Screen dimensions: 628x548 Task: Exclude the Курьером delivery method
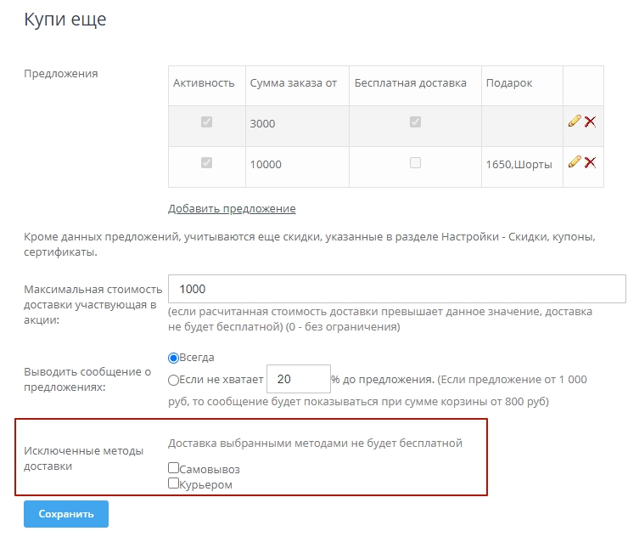coord(174,483)
